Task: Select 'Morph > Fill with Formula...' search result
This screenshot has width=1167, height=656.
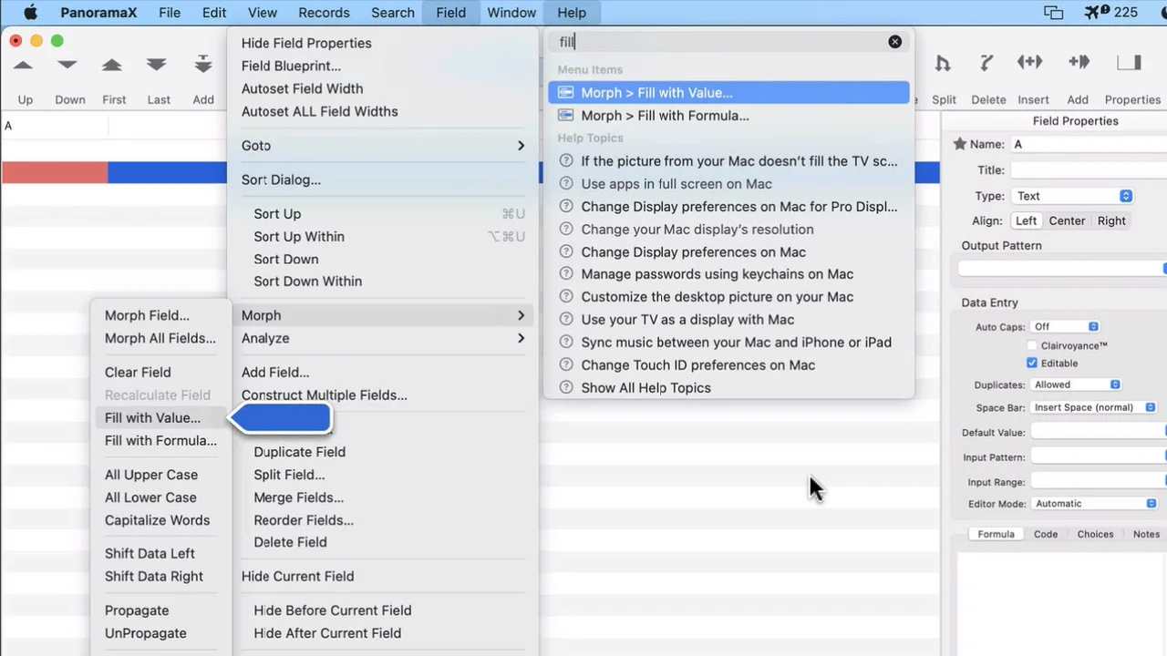Action: (728, 116)
